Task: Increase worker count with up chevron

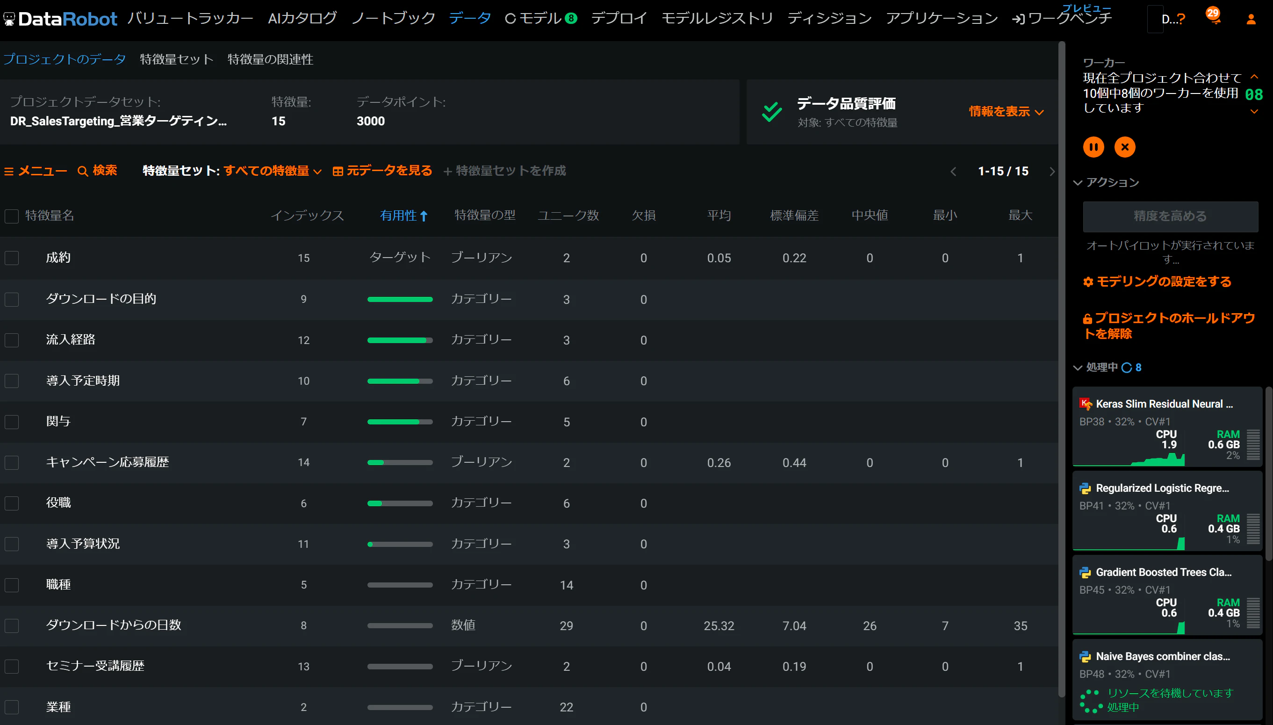Action: (x=1254, y=77)
